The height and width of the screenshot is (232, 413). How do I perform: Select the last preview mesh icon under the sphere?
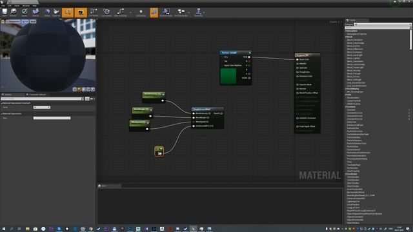[x=92, y=90]
